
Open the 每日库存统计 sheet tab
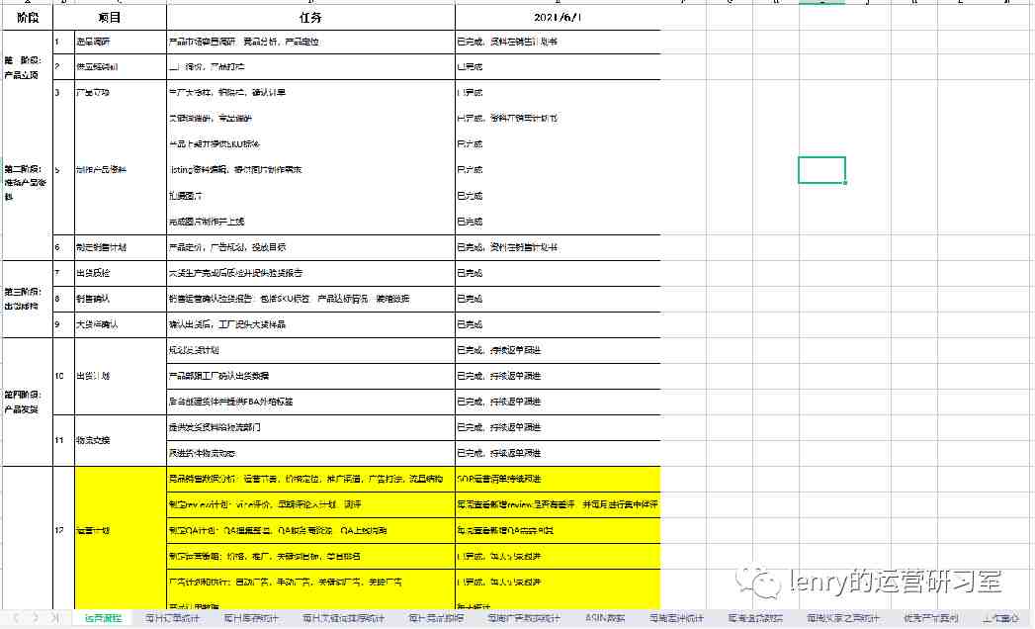251,618
